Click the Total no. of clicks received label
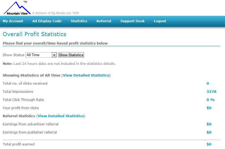The height and width of the screenshot is (149, 225). pos(25,84)
